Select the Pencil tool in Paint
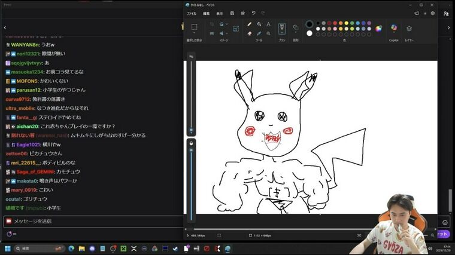This screenshot has width=455, height=255. click(x=249, y=24)
